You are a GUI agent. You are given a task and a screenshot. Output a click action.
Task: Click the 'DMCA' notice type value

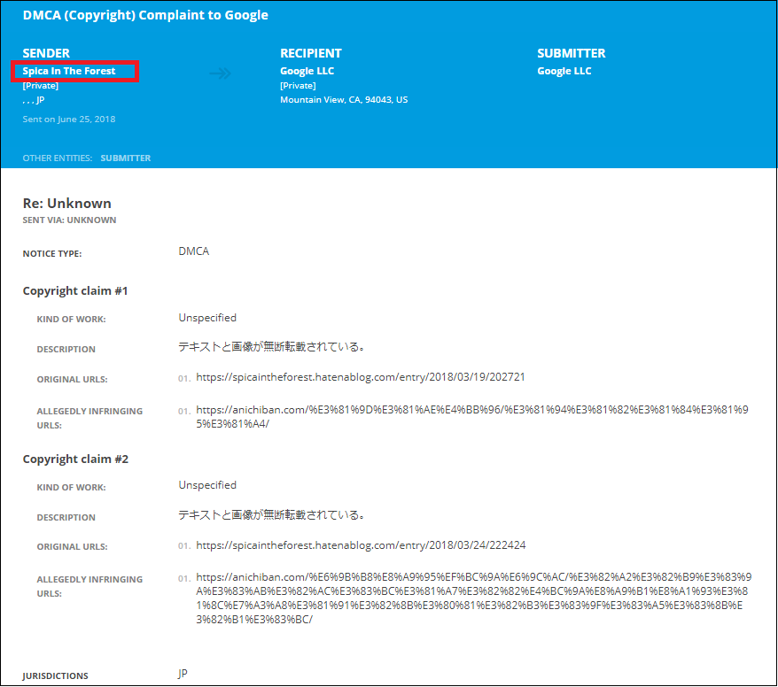click(x=193, y=251)
